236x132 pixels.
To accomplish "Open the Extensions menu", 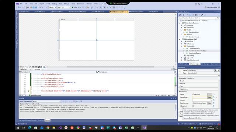I will point(81,4).
